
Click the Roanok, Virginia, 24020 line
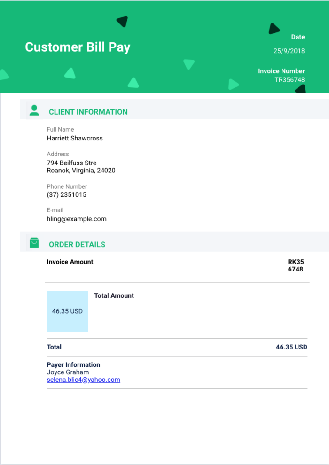coord(81,170)
